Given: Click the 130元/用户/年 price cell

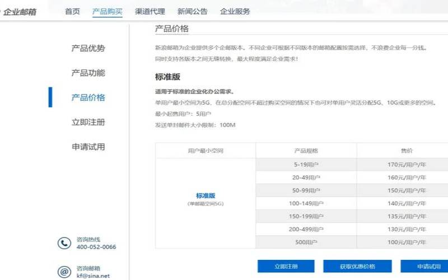Looking at the screenshot, I should coord(403,229).
